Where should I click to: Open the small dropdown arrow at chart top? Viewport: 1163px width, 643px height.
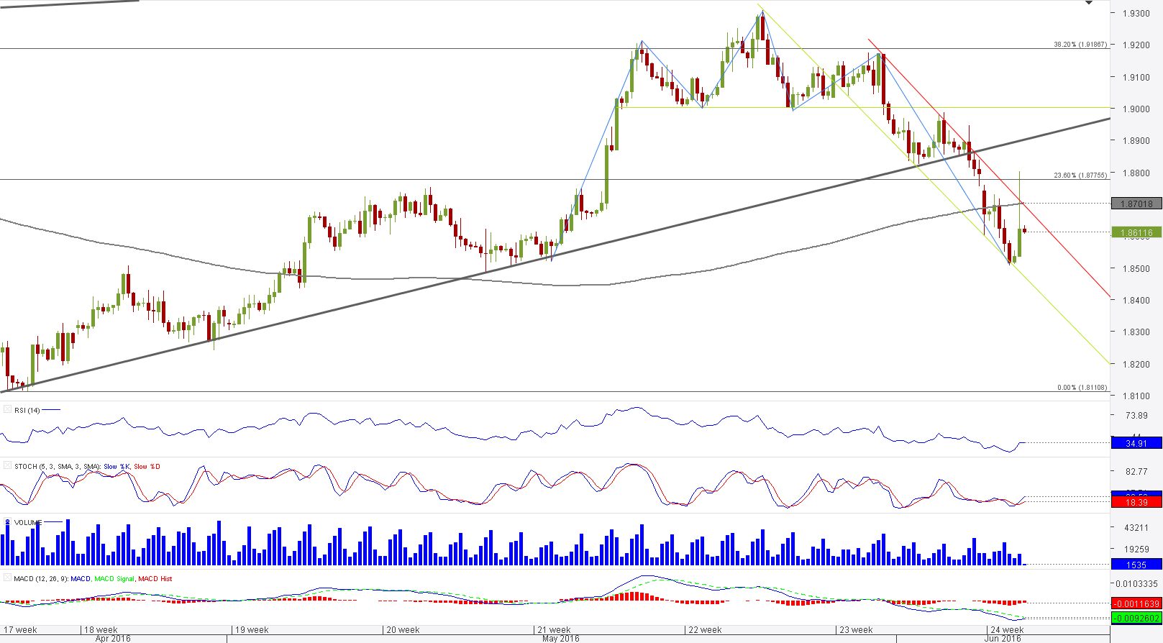pos(1089,3)
